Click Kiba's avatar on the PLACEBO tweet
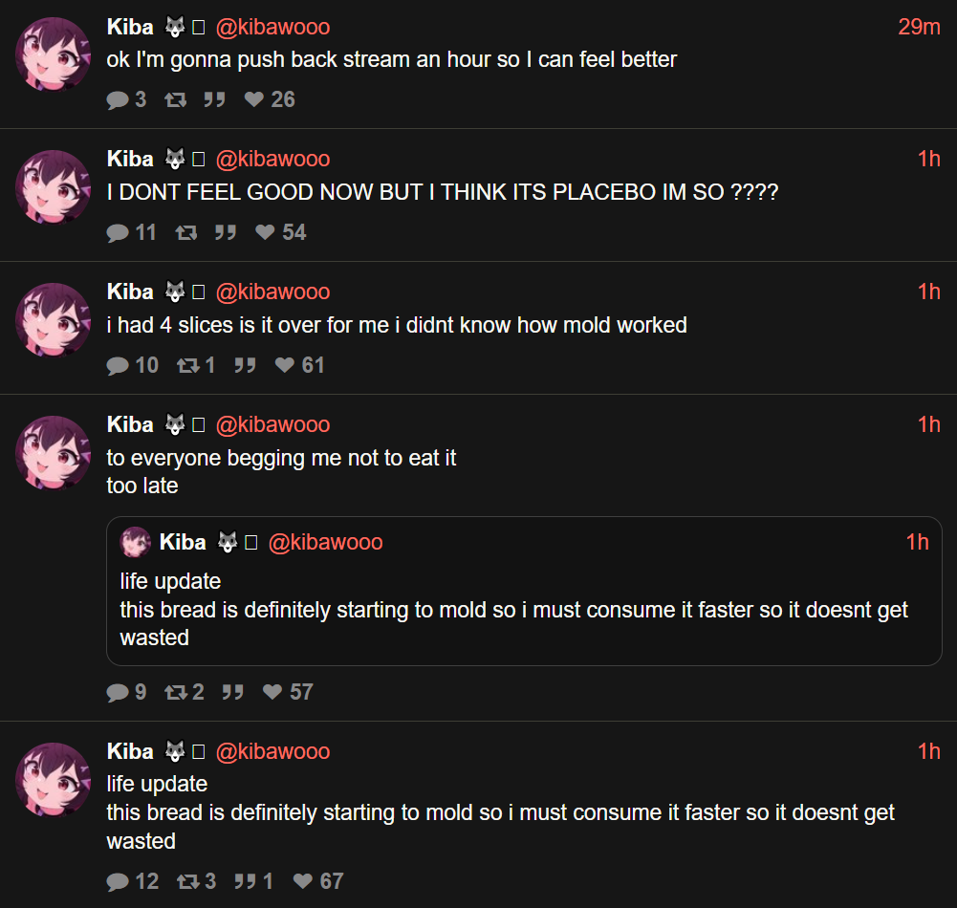The height and width of the screenshot is (908, 957). click(x=54, y=186)
